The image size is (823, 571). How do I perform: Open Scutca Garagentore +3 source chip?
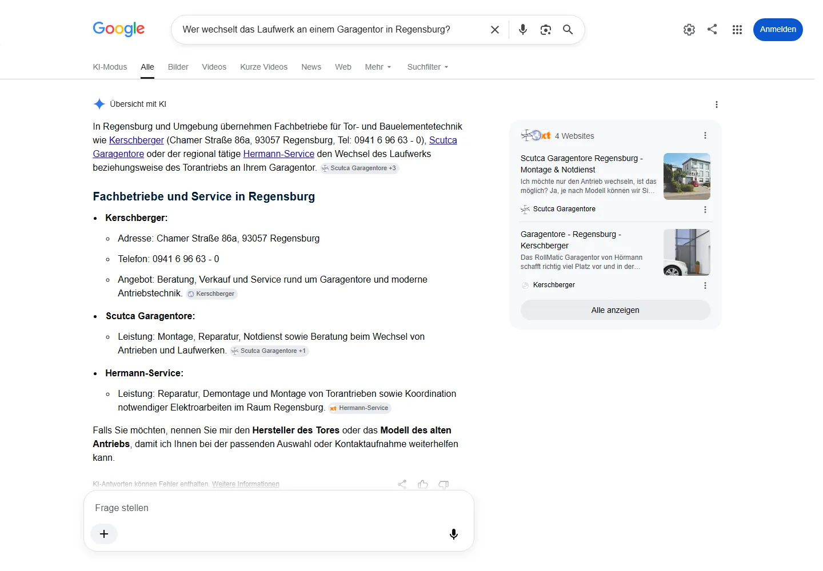359,168
